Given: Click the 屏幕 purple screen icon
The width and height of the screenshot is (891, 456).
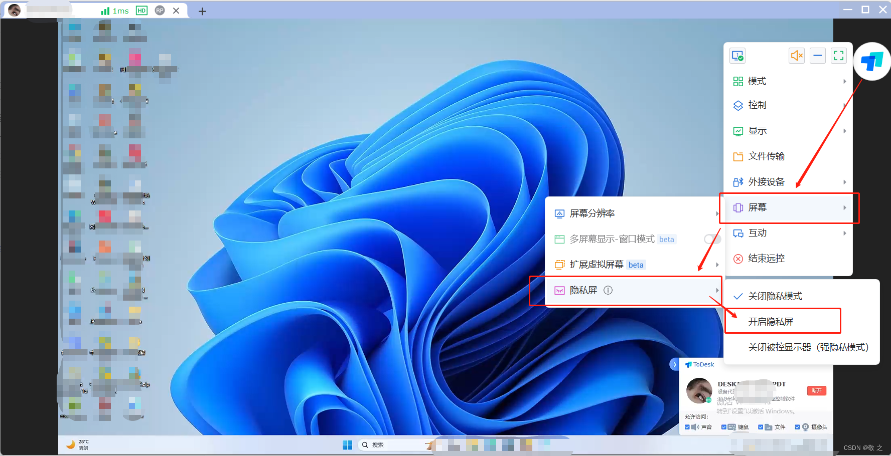Looking at the screenshot, I should click(x=738, y=208).
